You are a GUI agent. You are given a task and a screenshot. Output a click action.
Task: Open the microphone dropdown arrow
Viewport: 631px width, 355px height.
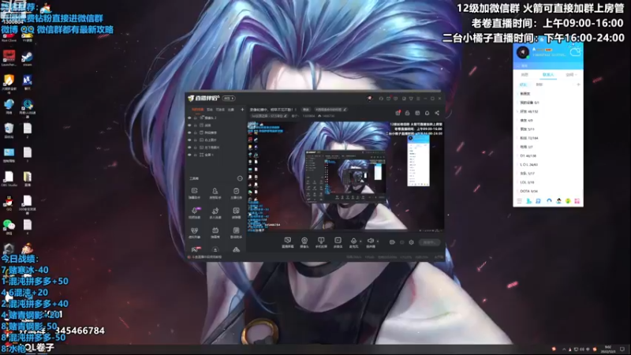(x=360, y=241)
